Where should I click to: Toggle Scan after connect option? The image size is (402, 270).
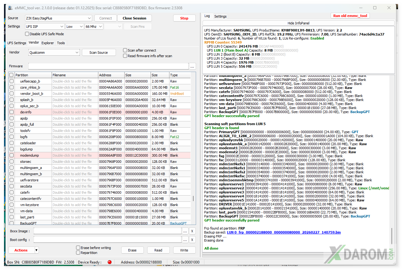[x=125, y=50]
